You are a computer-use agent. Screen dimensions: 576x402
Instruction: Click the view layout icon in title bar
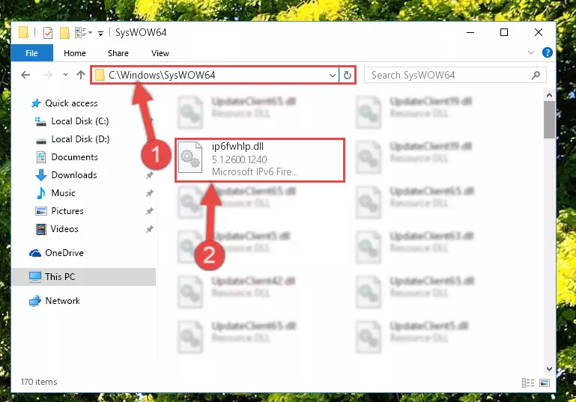pos(83,33)
